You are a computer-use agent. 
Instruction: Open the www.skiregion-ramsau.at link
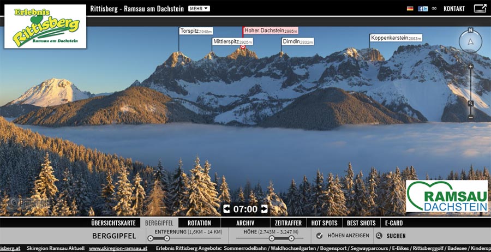(118, 248)
